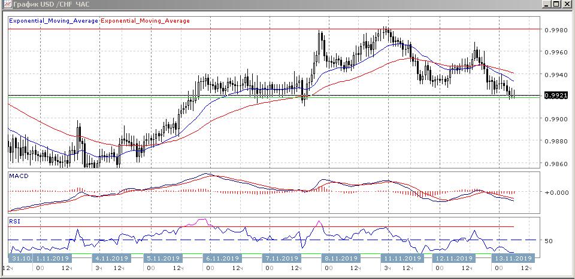Minimize the USD/CHF chart window
Image resolution: width=575 pixels, height=279 pixels.
(x=547, y=4)
